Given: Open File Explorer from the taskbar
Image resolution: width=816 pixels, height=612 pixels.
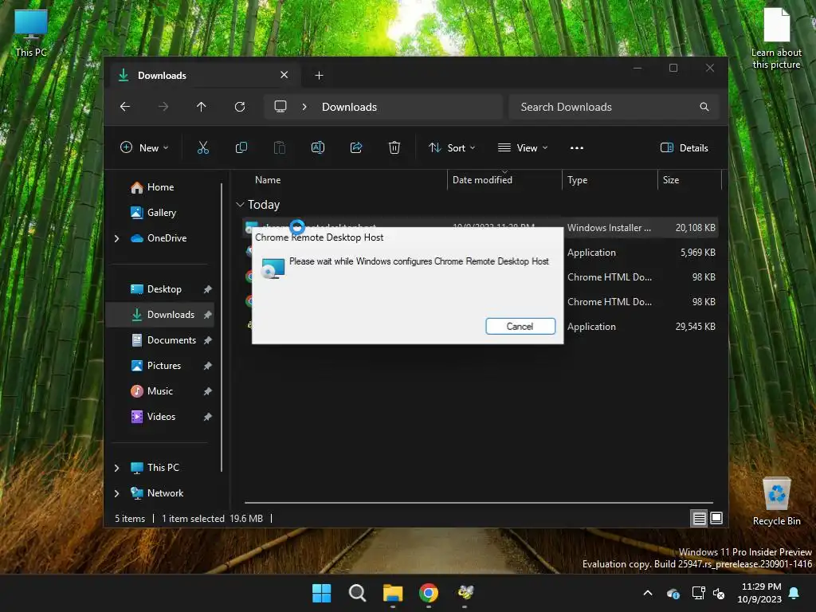Looking at the screenshot, I should click(x=393, y=593).
